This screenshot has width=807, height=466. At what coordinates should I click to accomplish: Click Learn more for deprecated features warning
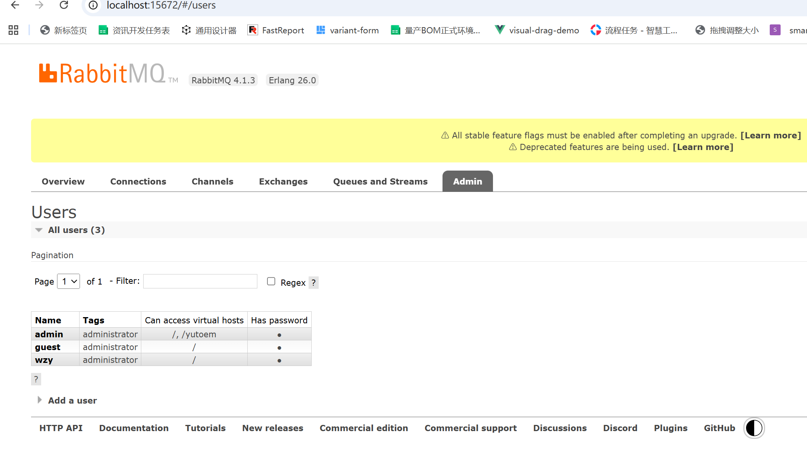point(703,147)
